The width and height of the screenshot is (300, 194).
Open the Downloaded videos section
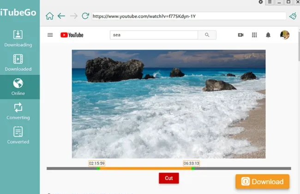tap(18, 63)
